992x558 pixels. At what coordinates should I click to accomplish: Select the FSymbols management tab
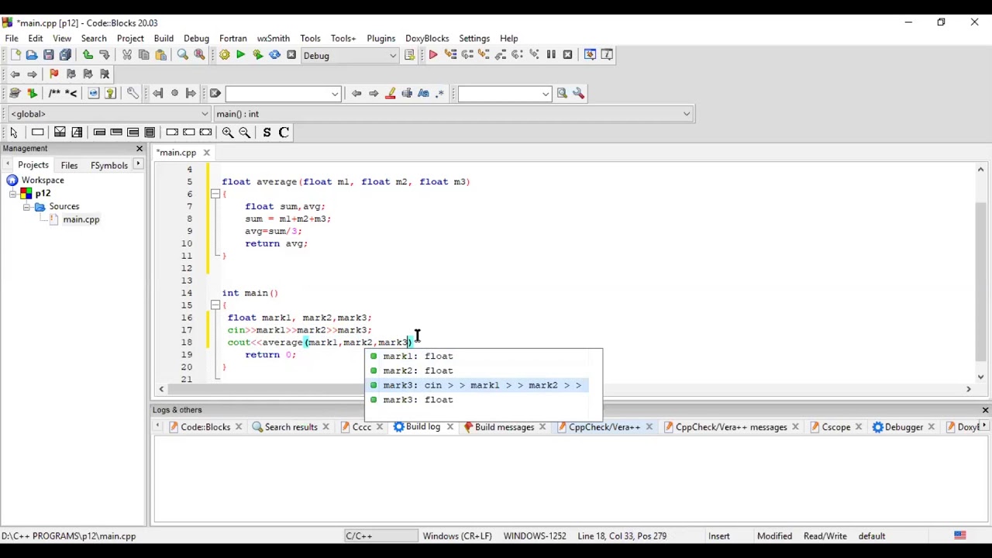(x=109, y=165)
